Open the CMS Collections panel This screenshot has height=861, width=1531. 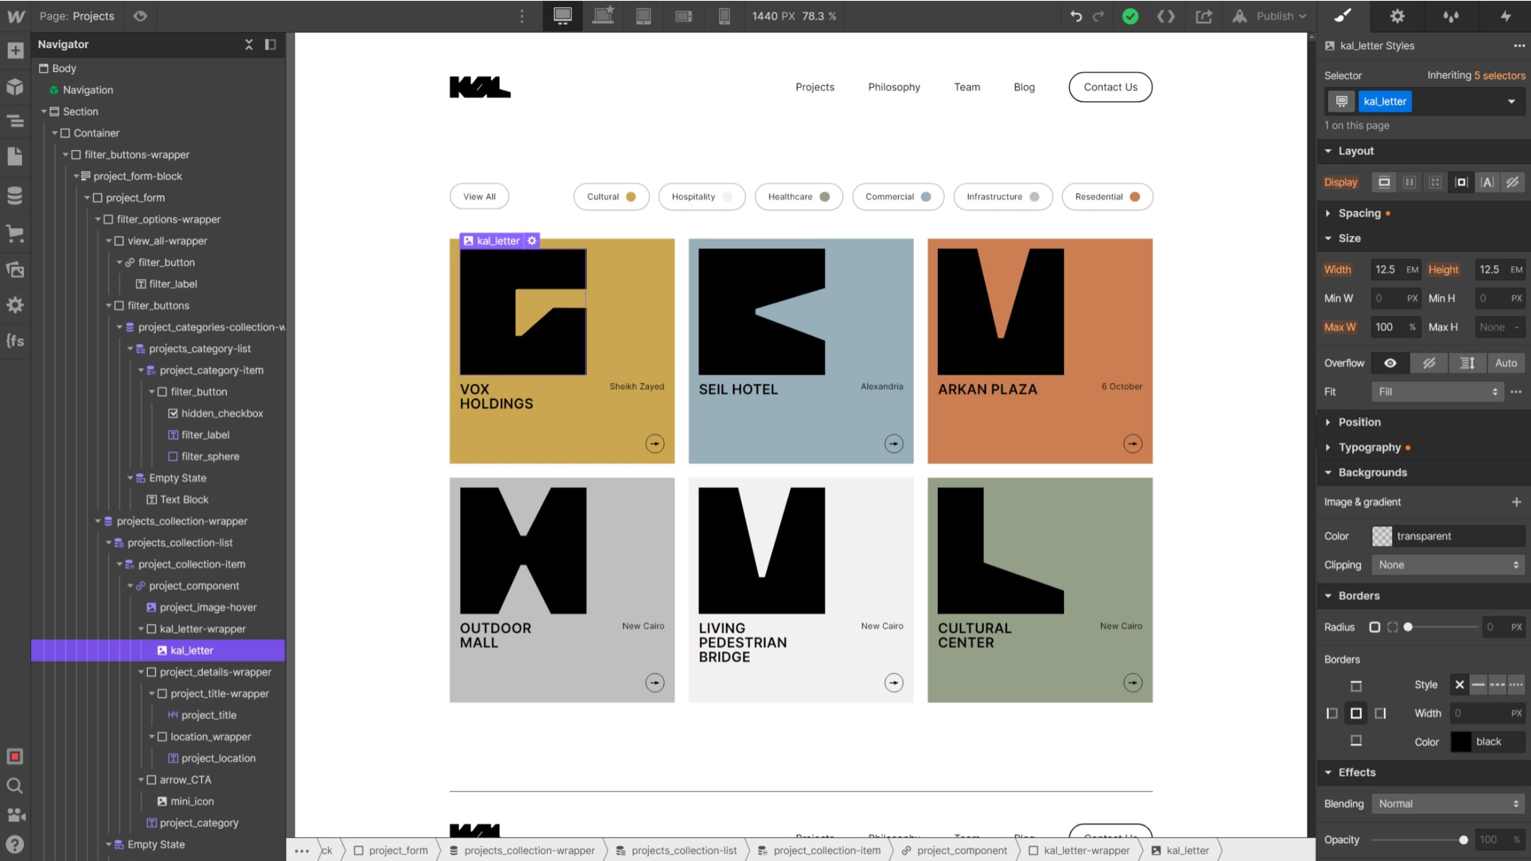click(x=16, y=195)
